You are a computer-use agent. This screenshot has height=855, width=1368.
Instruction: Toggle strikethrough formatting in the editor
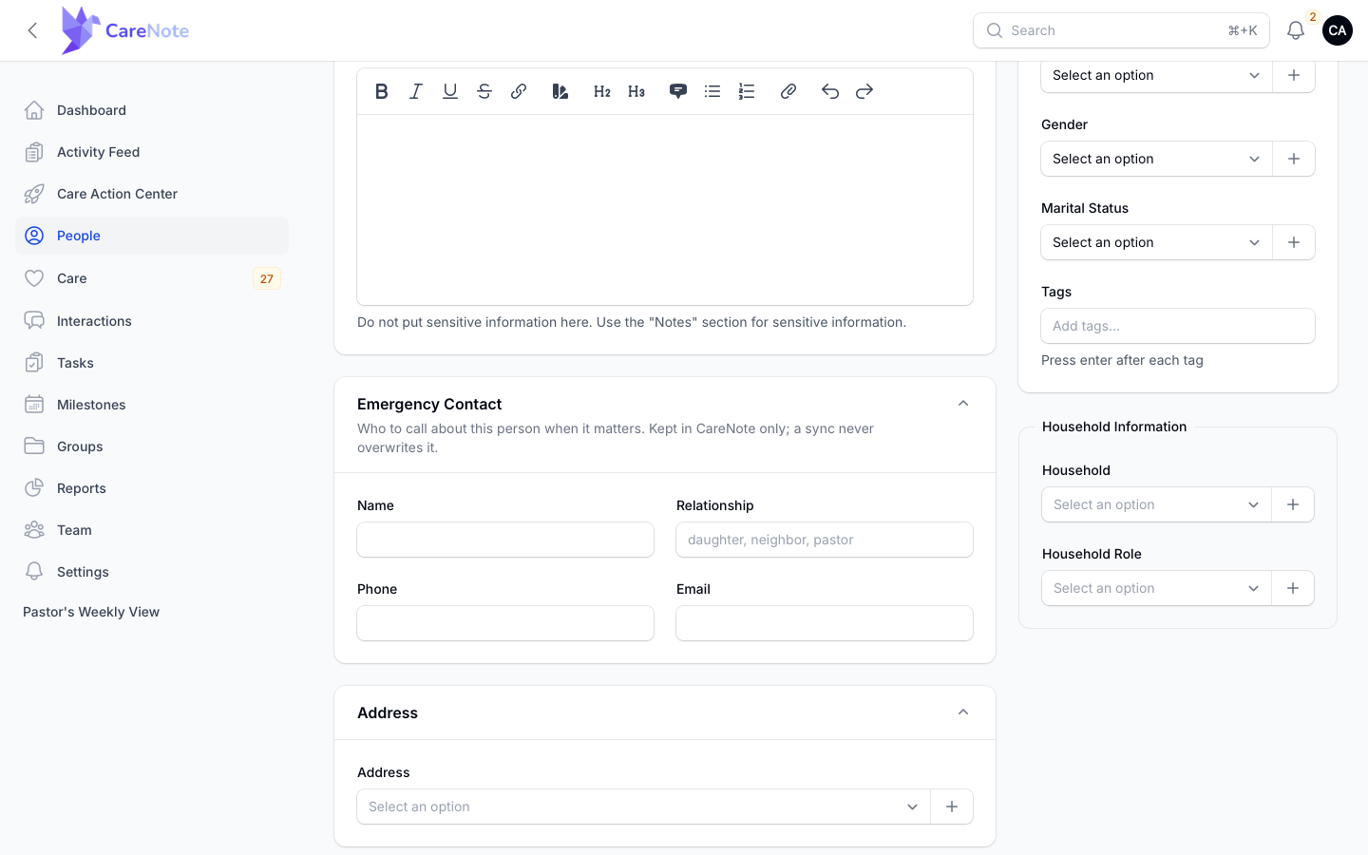click(484, 91)
